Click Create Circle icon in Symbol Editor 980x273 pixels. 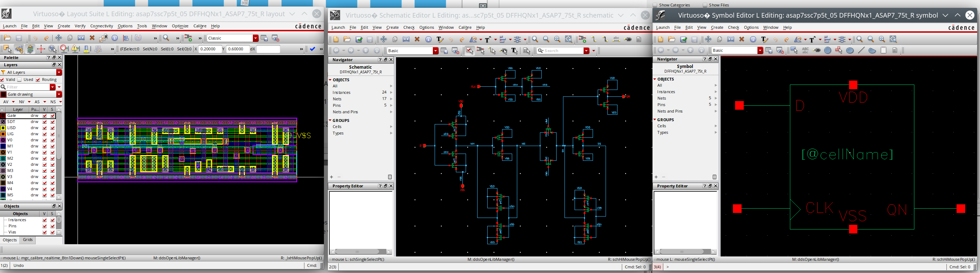(827, 50)
